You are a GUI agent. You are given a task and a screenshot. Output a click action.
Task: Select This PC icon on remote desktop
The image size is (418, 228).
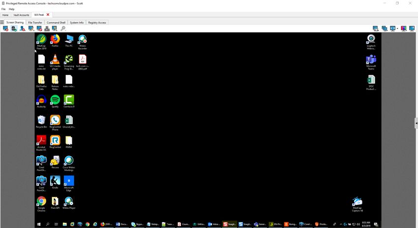(x=69, y=41)
